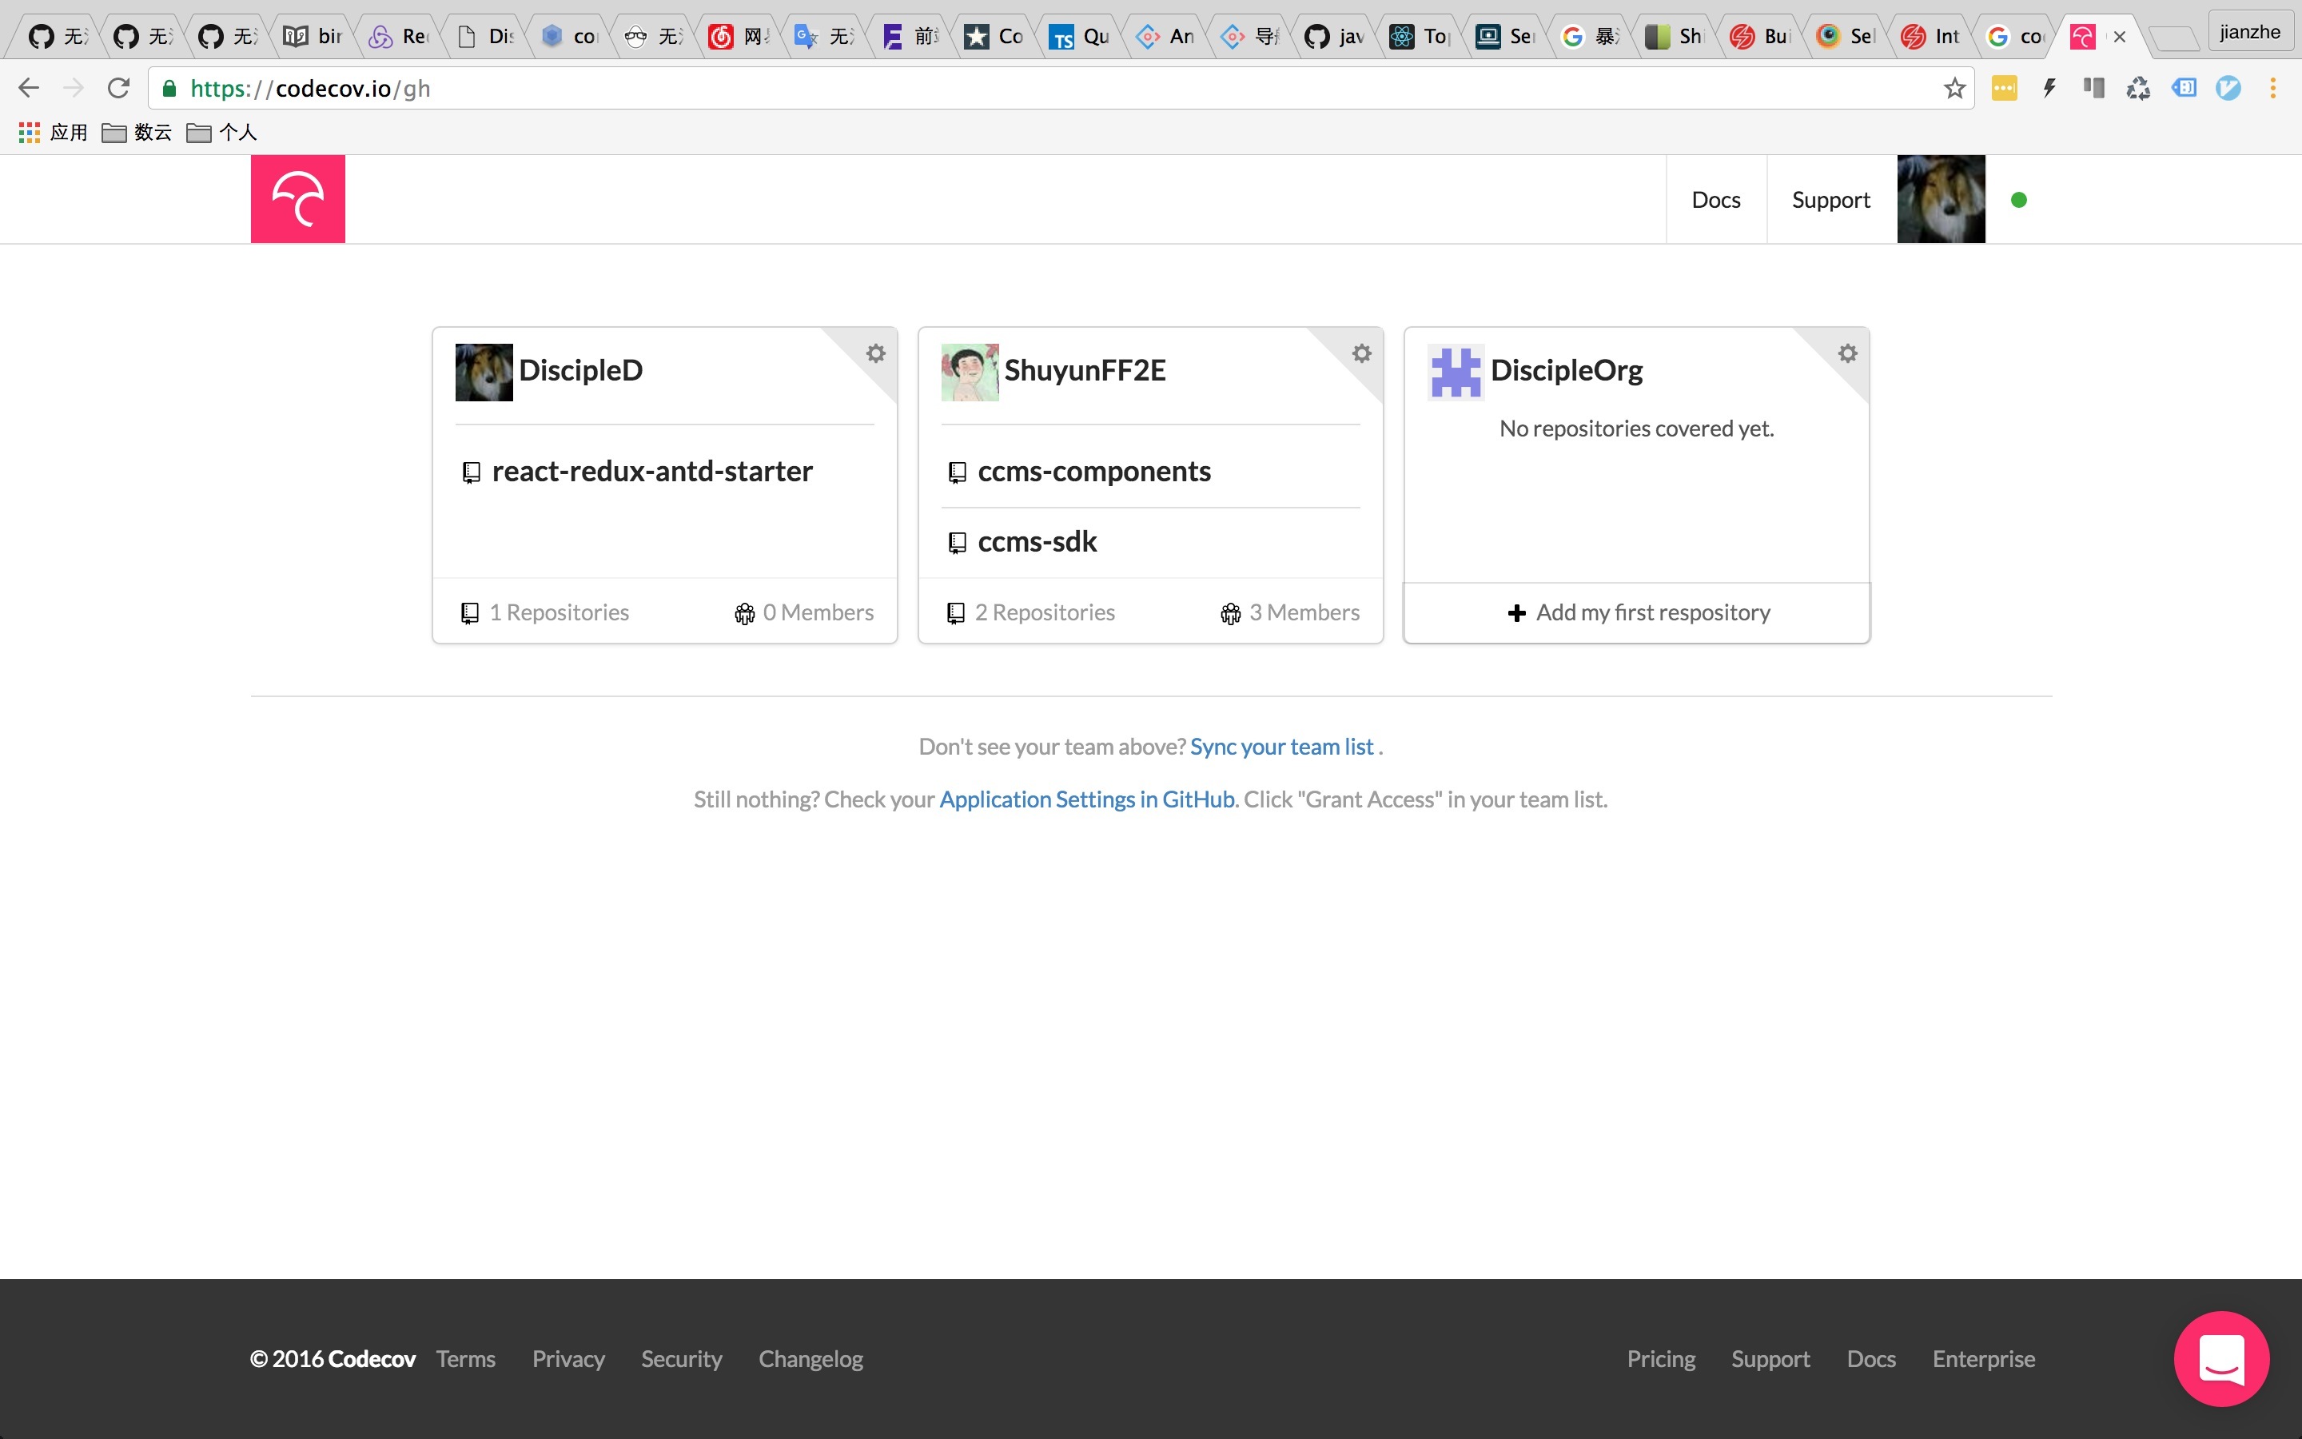This screenshot has height=1439, width=2302.
Task: Switch to the 'Int' browser tab
Action: coord(1930,36)
